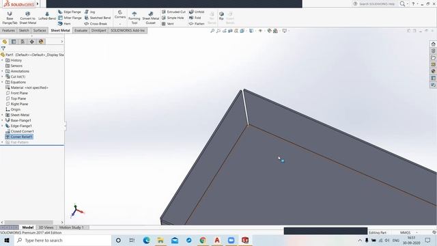Select the Extruded Cut tool
The image size is (437, 246).
pos(173,12)
